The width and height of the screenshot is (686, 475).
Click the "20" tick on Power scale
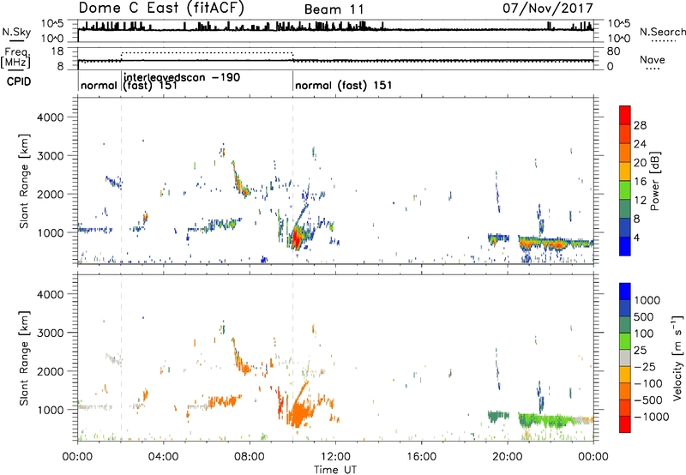coord(640,163)
